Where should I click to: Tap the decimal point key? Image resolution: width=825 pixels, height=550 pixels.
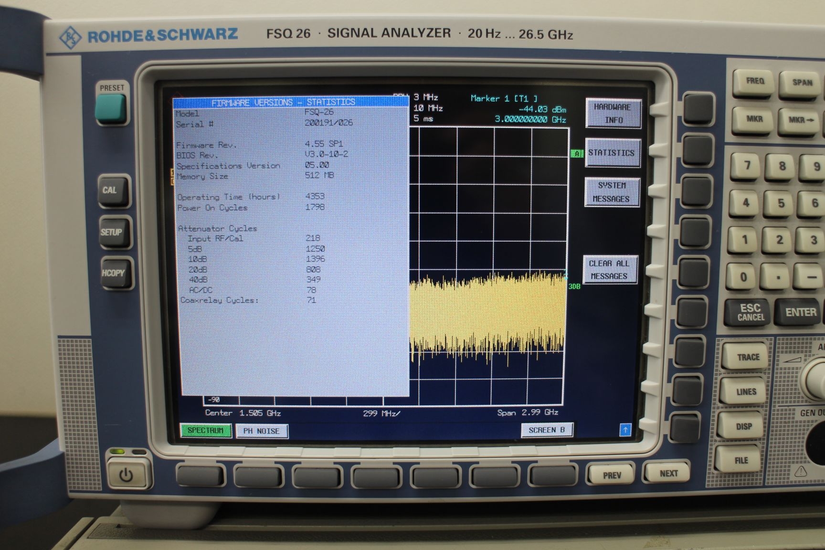[x=777, y=278]
